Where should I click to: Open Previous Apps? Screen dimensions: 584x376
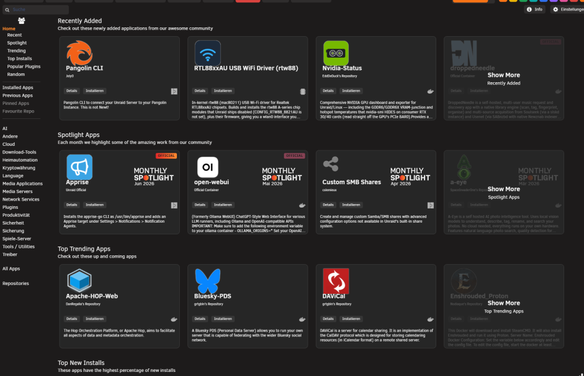pos(18,95)
